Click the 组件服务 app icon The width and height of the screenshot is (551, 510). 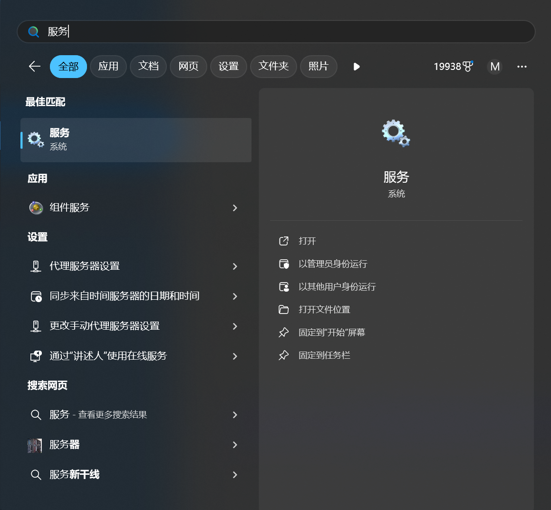(x=36, y=208)
